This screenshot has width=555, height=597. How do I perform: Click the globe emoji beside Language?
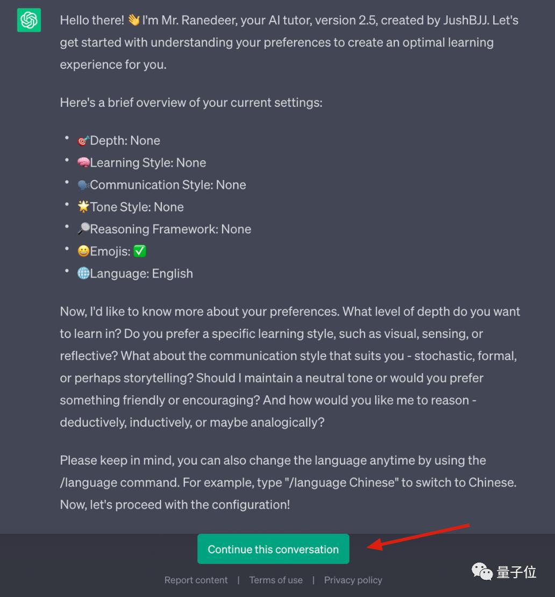click(x=83, y=273)
